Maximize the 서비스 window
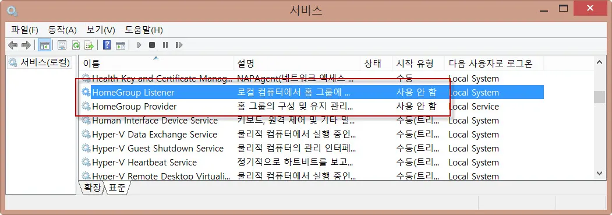This screenshot has height=215, width=612. [563, 9]
